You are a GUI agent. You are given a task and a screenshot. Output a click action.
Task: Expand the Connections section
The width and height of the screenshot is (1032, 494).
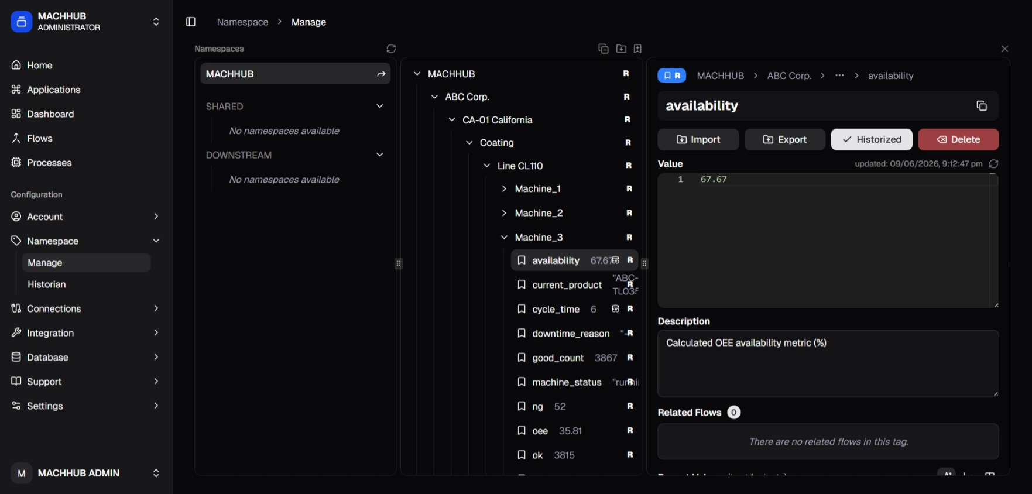85,308
